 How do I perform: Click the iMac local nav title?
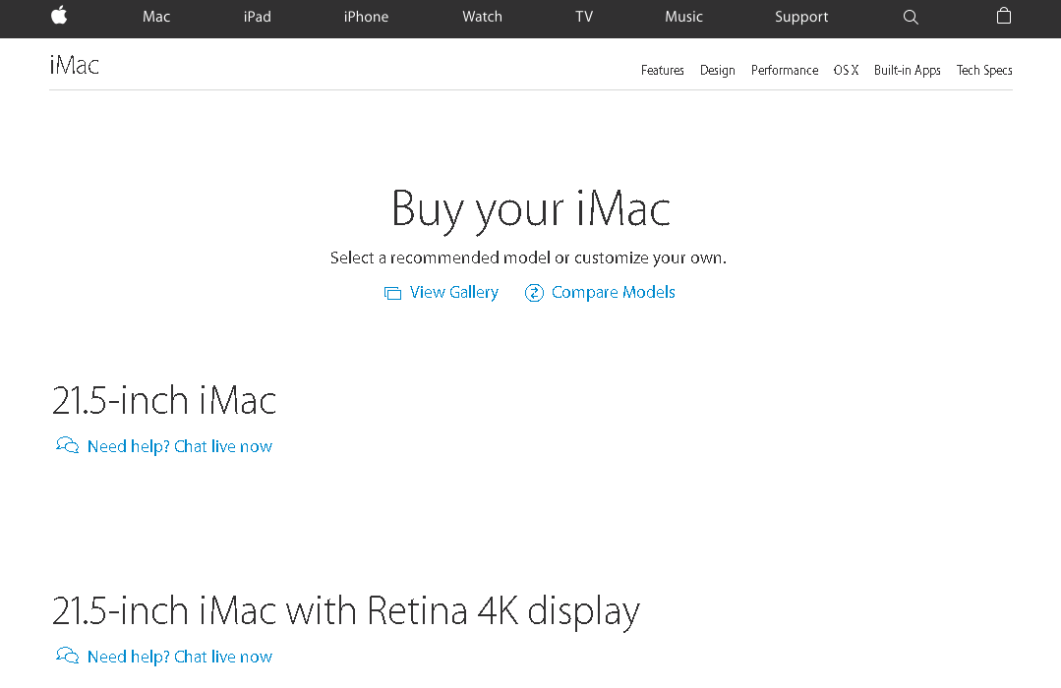pos(75,65)
